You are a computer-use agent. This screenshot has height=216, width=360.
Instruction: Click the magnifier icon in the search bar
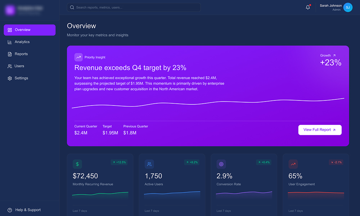tap(71, 7)
